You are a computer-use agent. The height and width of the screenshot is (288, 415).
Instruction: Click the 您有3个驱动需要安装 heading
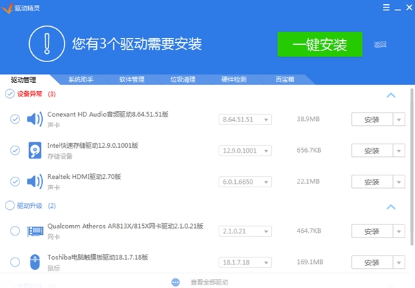[137, 44]
